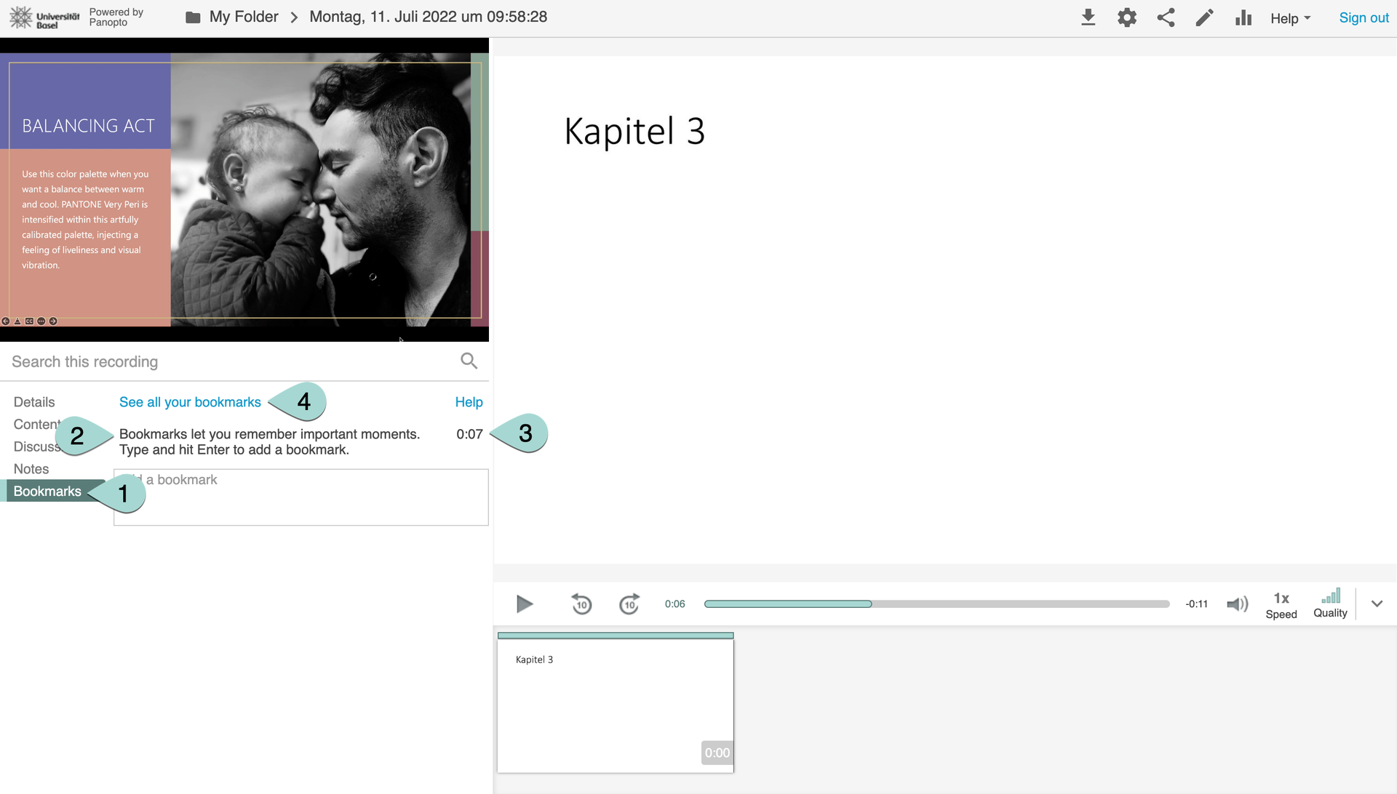This screenshot has height=794, width=1397.
Task: Open the stats bar chart icon
Action: (1243, 17)
